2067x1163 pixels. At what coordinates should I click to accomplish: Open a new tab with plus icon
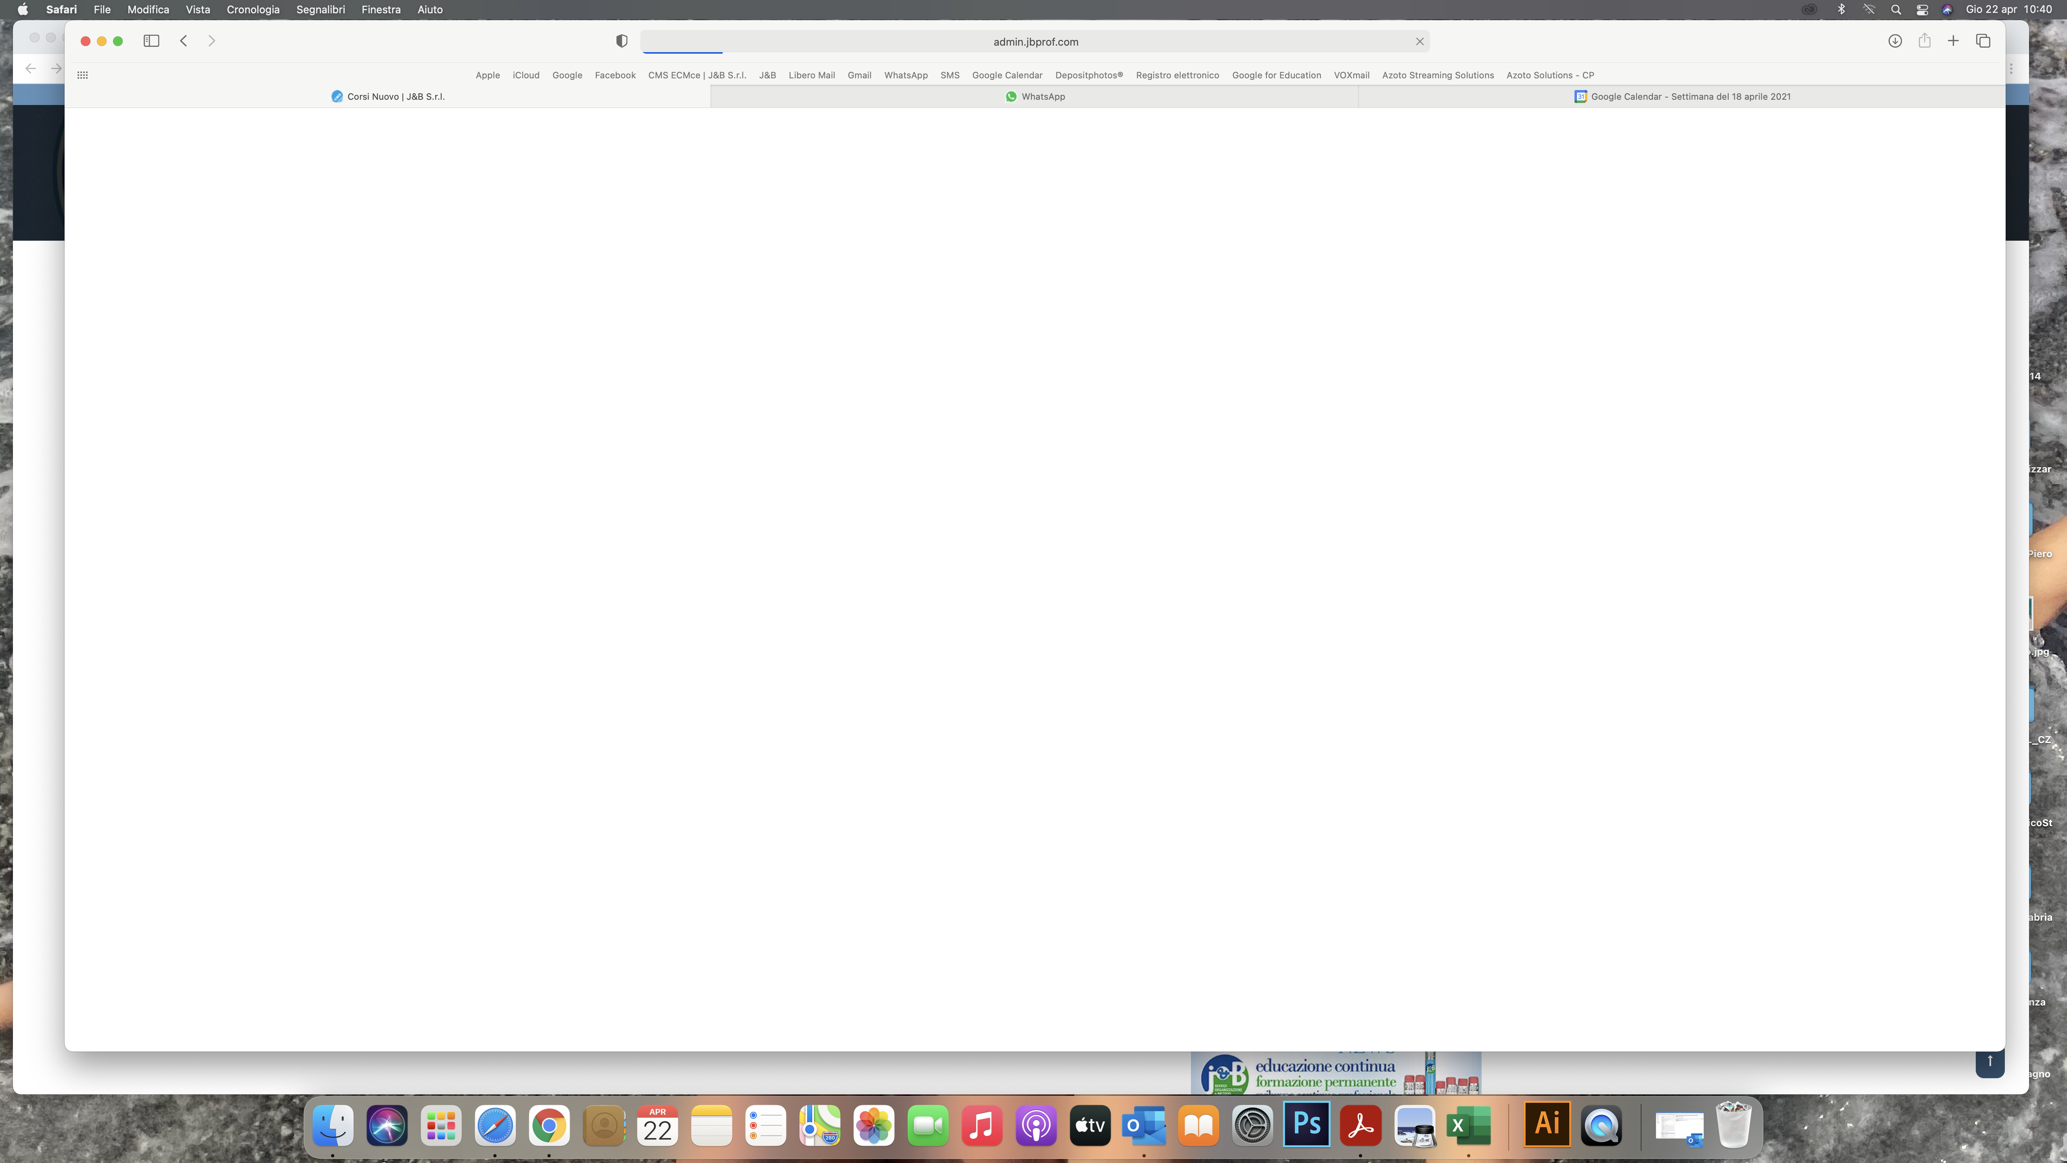pos(1953,41)
